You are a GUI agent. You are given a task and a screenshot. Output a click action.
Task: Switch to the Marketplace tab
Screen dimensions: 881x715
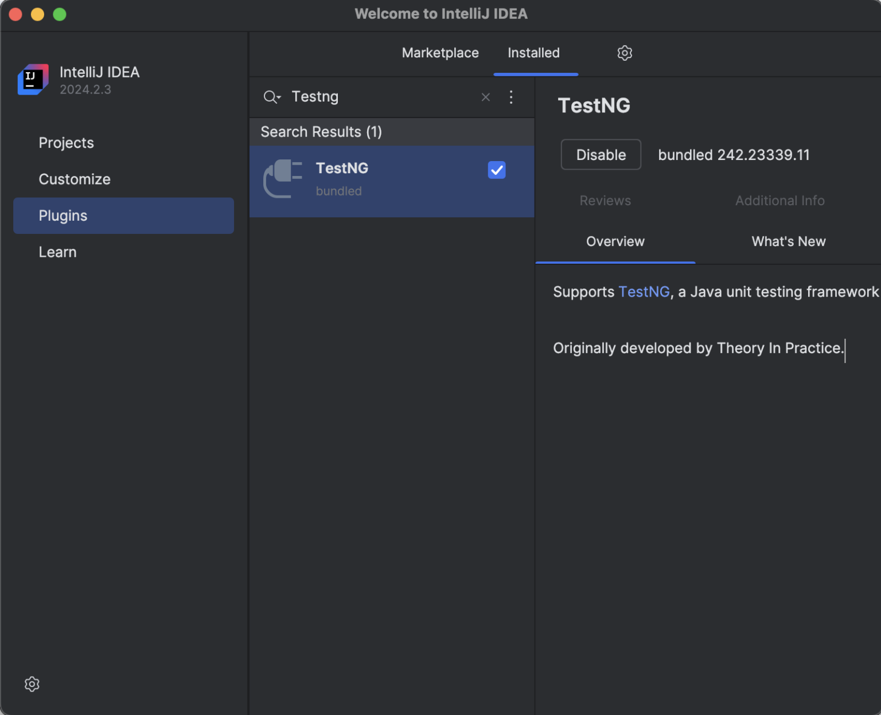point(440,53)
